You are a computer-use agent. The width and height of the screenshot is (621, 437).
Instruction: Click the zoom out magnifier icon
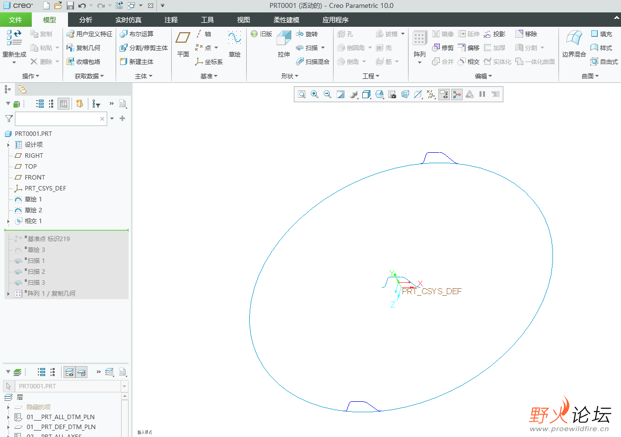327,94
